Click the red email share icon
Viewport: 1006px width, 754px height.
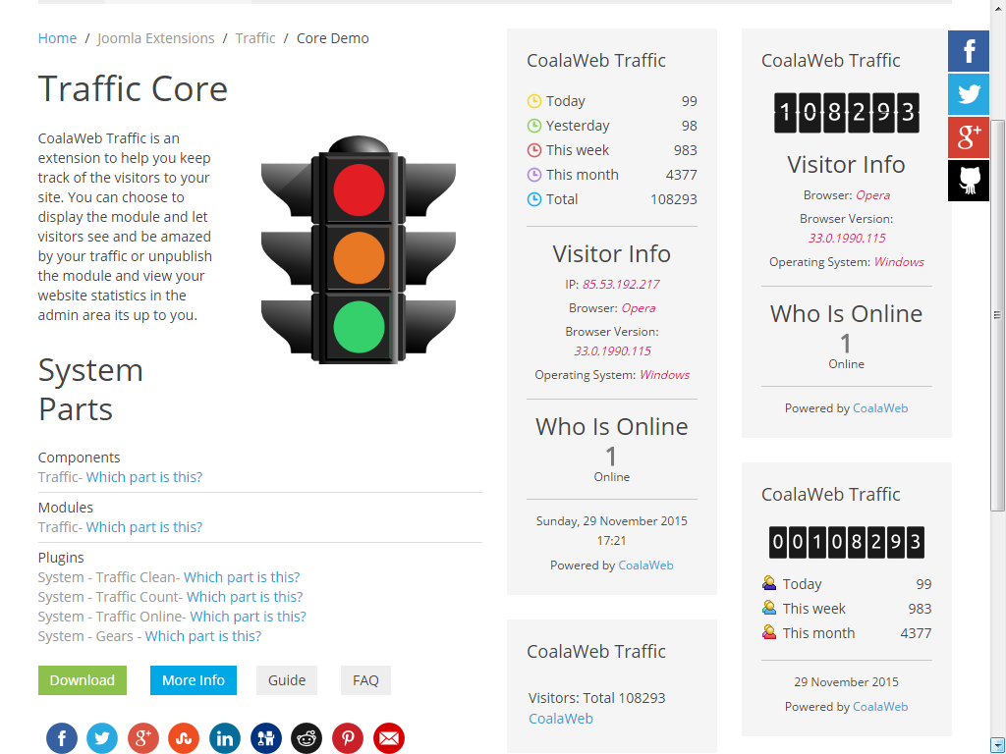[389, 738]
